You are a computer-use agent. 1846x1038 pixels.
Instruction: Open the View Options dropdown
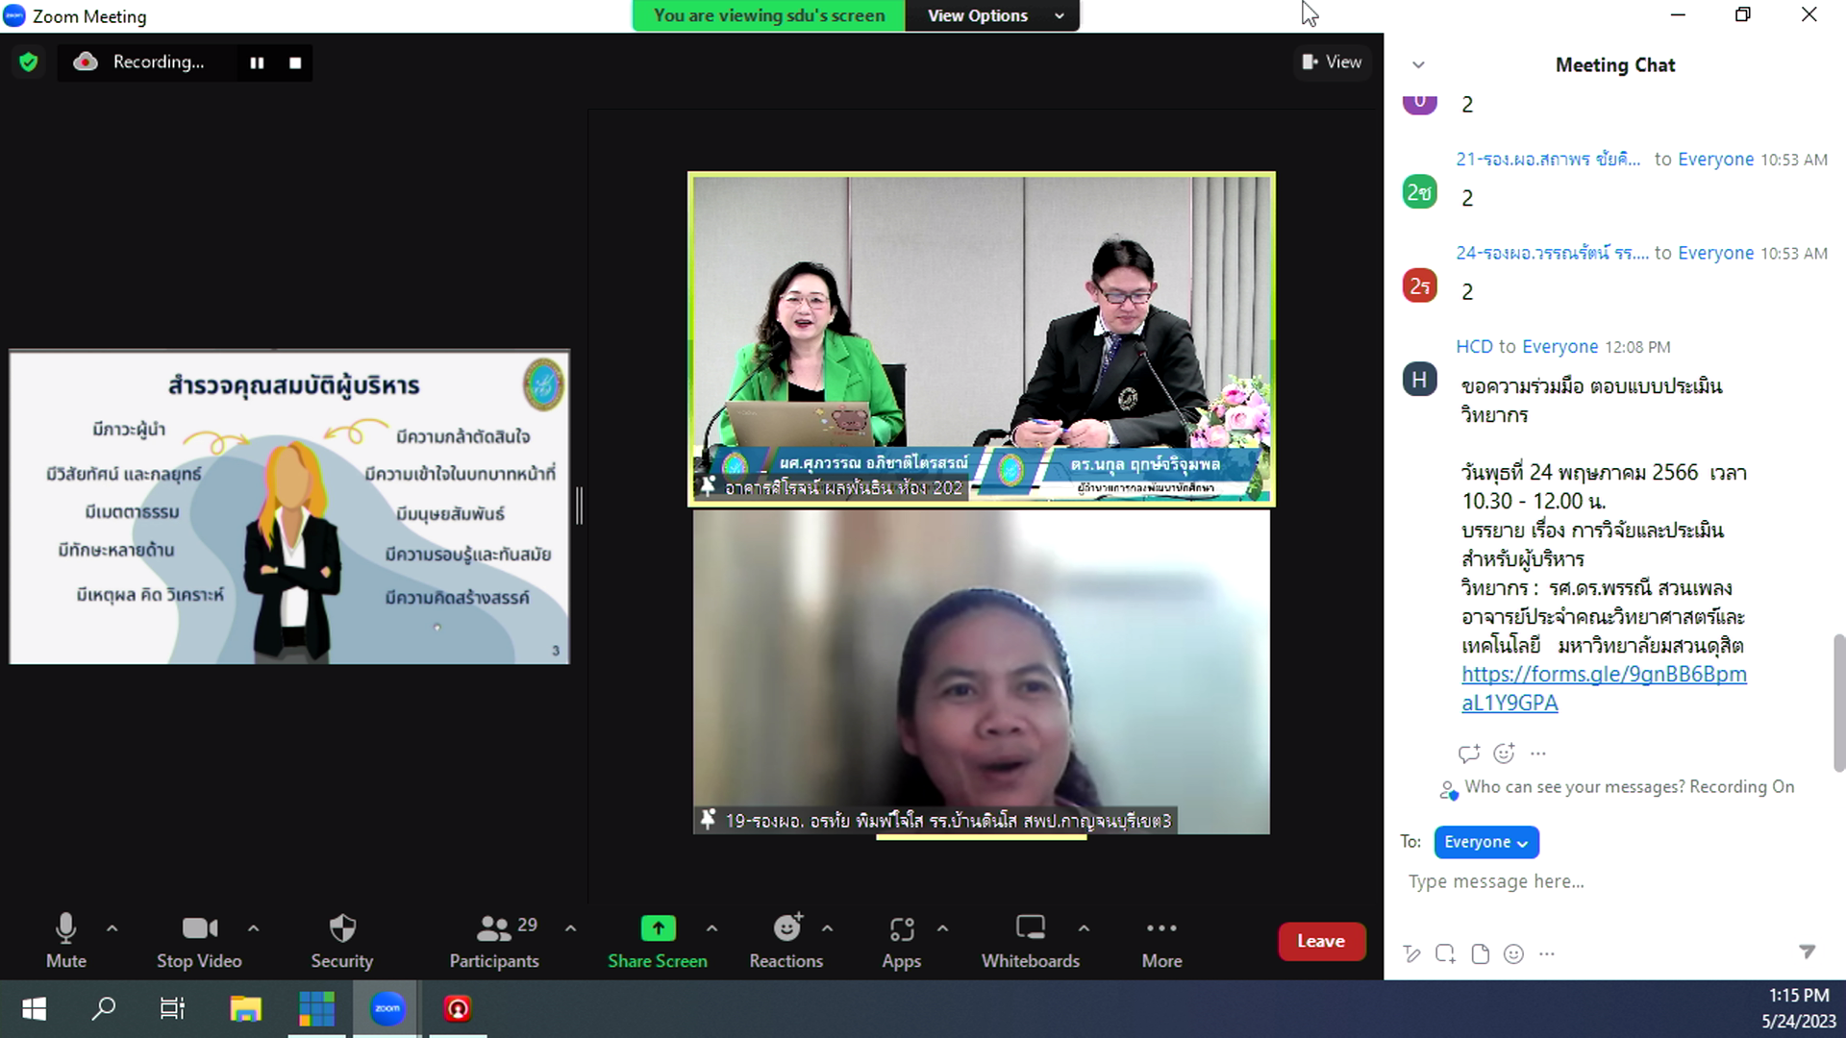point(994,15)
